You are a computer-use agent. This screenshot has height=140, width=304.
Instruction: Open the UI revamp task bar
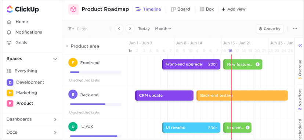[x=191, y=128]
